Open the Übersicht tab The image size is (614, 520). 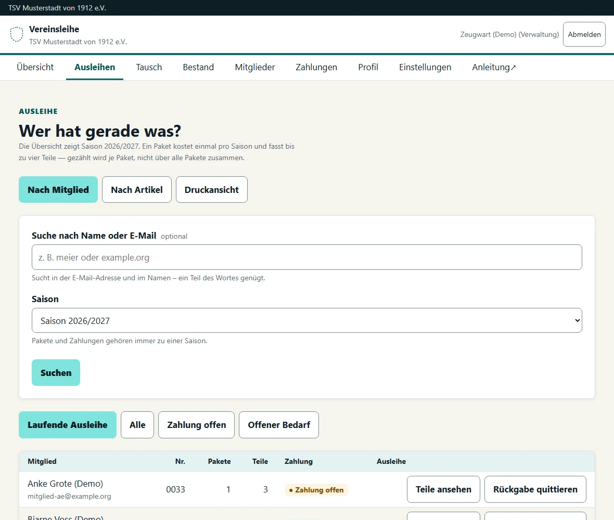pyautogui.click(x=35, y=67)
